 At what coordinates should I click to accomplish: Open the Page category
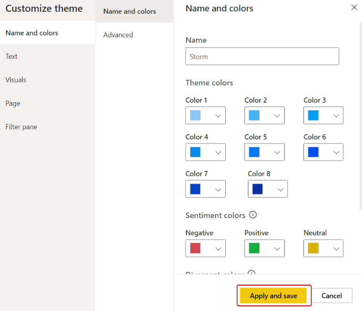[x=47, y=103]
